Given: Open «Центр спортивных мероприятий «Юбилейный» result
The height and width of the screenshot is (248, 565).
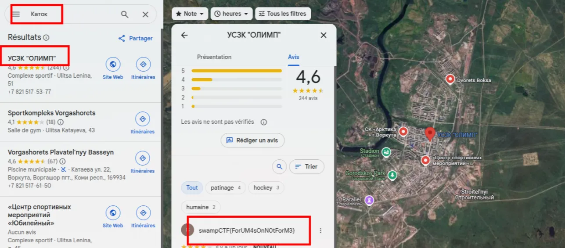Looking at the screenshot, I should click(x=40, y=215).
